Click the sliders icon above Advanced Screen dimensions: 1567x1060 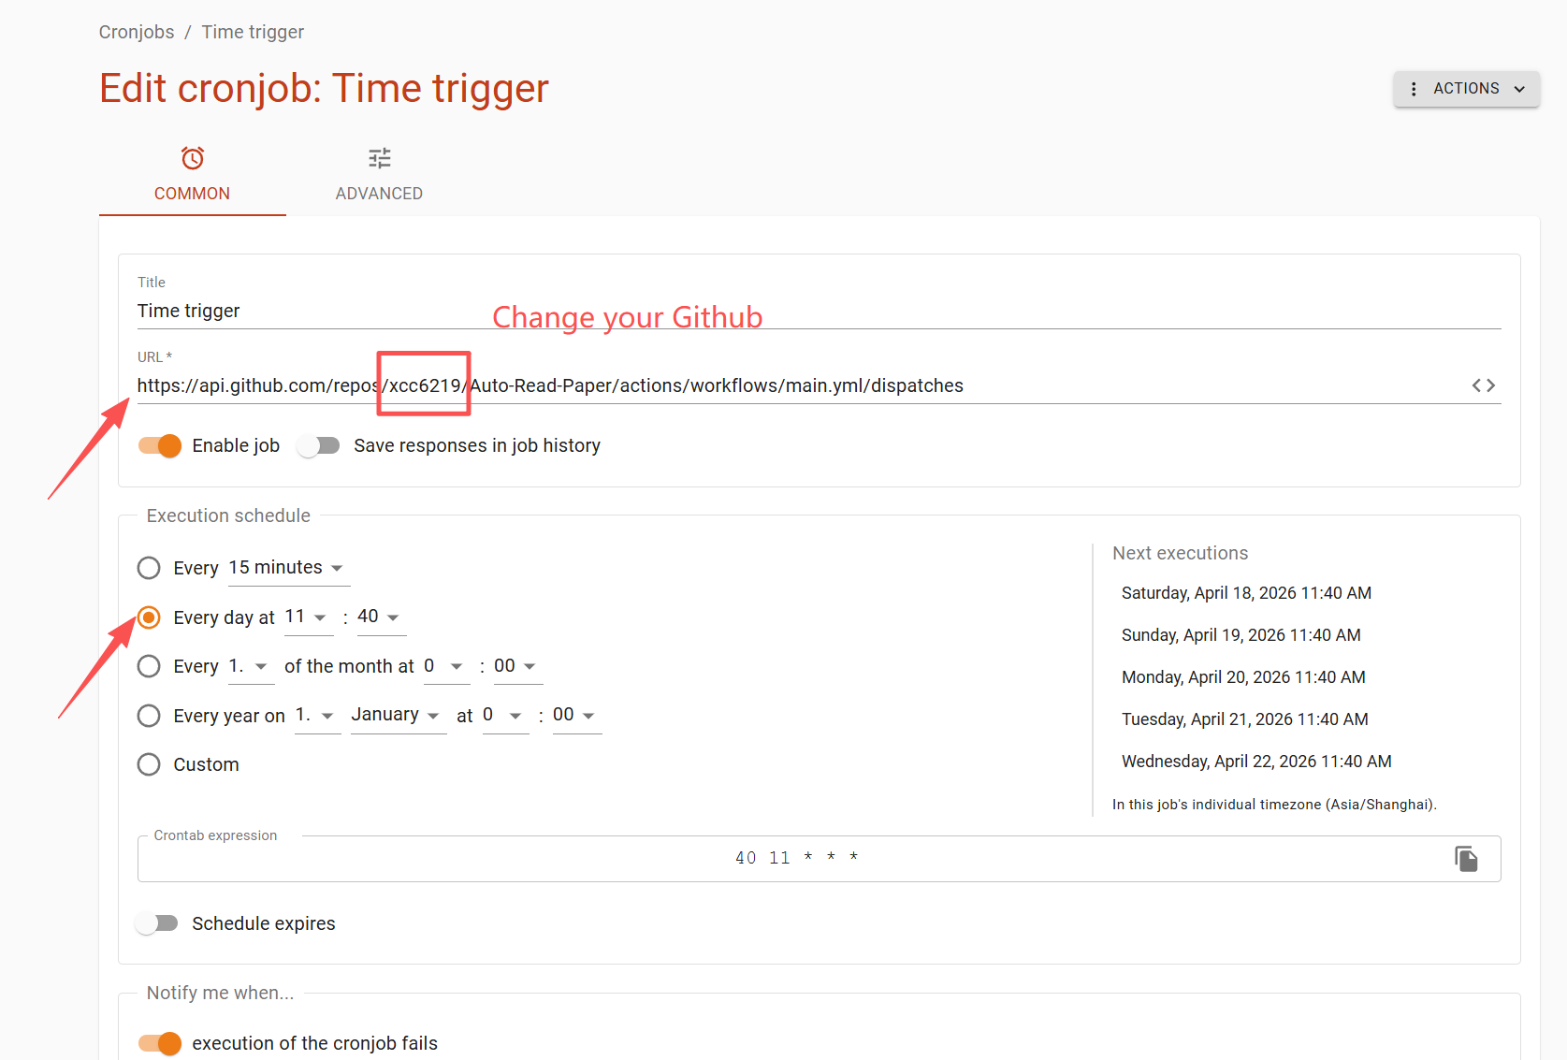click(x=379, y=158)
